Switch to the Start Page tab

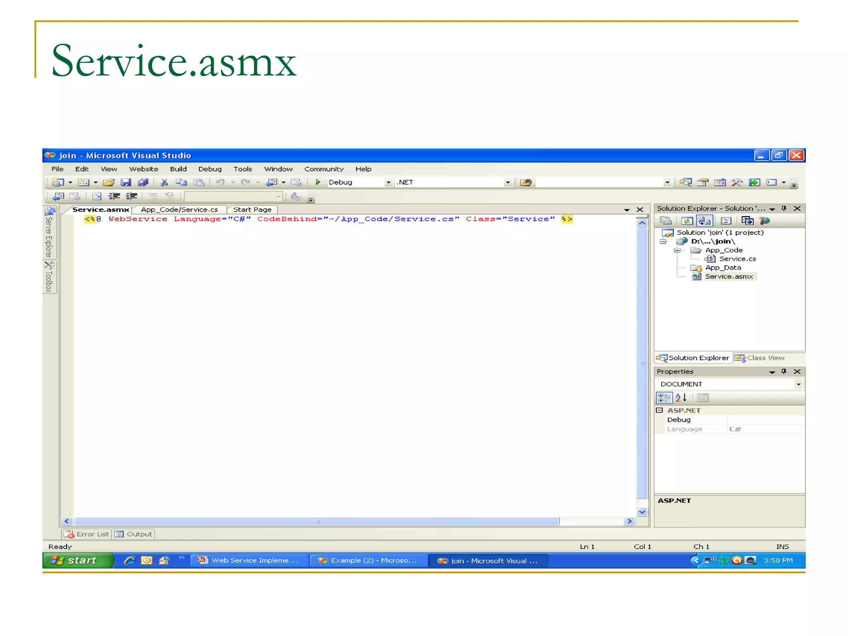(252, 210)
